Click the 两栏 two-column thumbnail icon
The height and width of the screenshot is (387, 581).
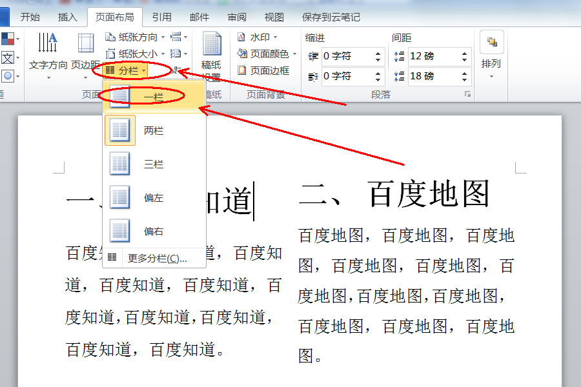(x=119, y=130)
